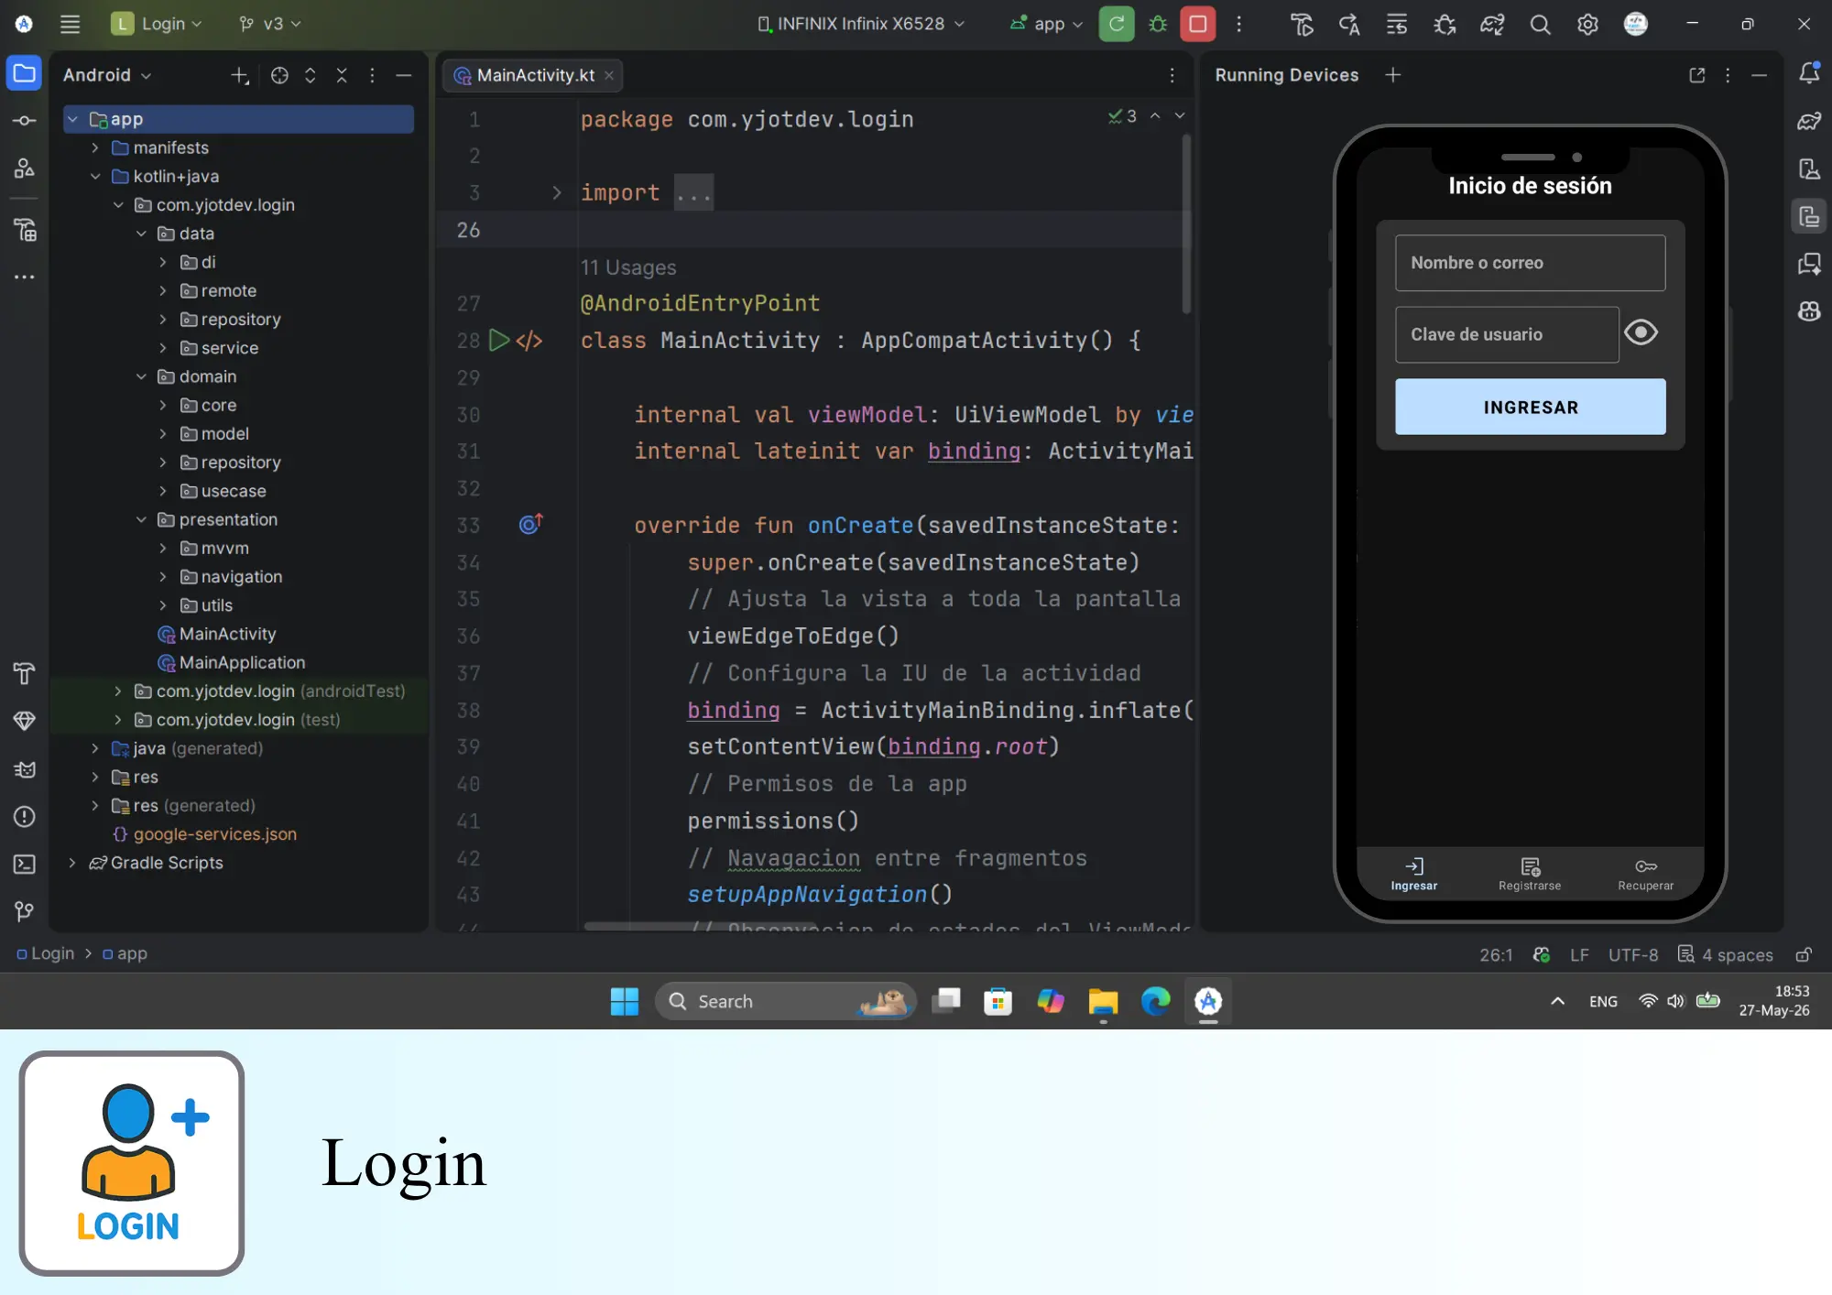This screenshot has height=1295, width=1832.
Task: Click the taskbar Search box
Action: (786, 1001)
